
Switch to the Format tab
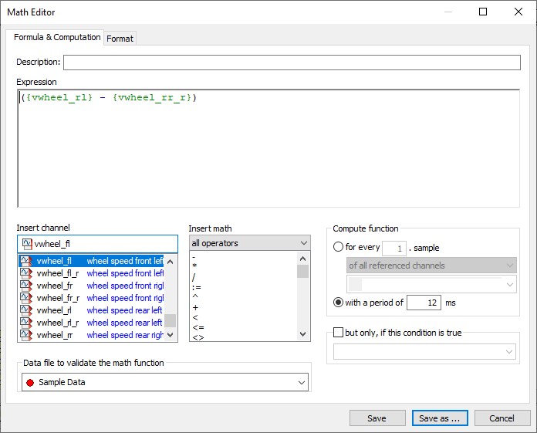[120, 39]
